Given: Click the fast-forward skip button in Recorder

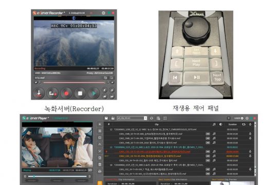Looking at the screenshot, I should (112, 96).
